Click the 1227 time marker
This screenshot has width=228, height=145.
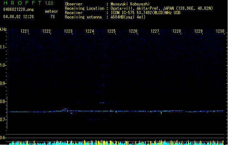(x=155, y=31)
